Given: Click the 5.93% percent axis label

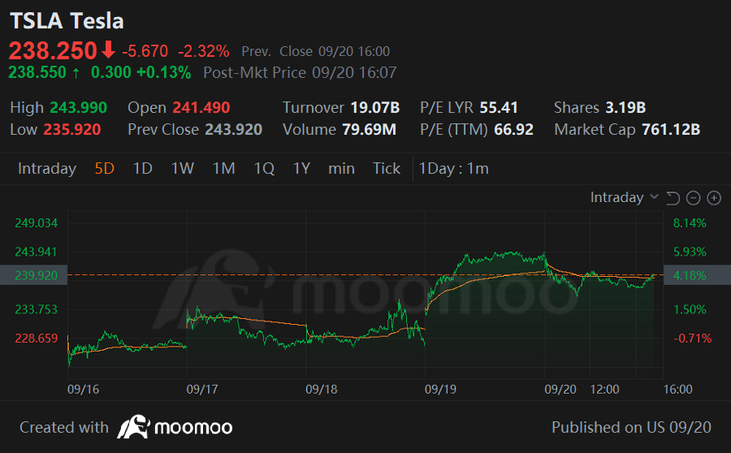Looking at the screenshot, I should [690, 252].
